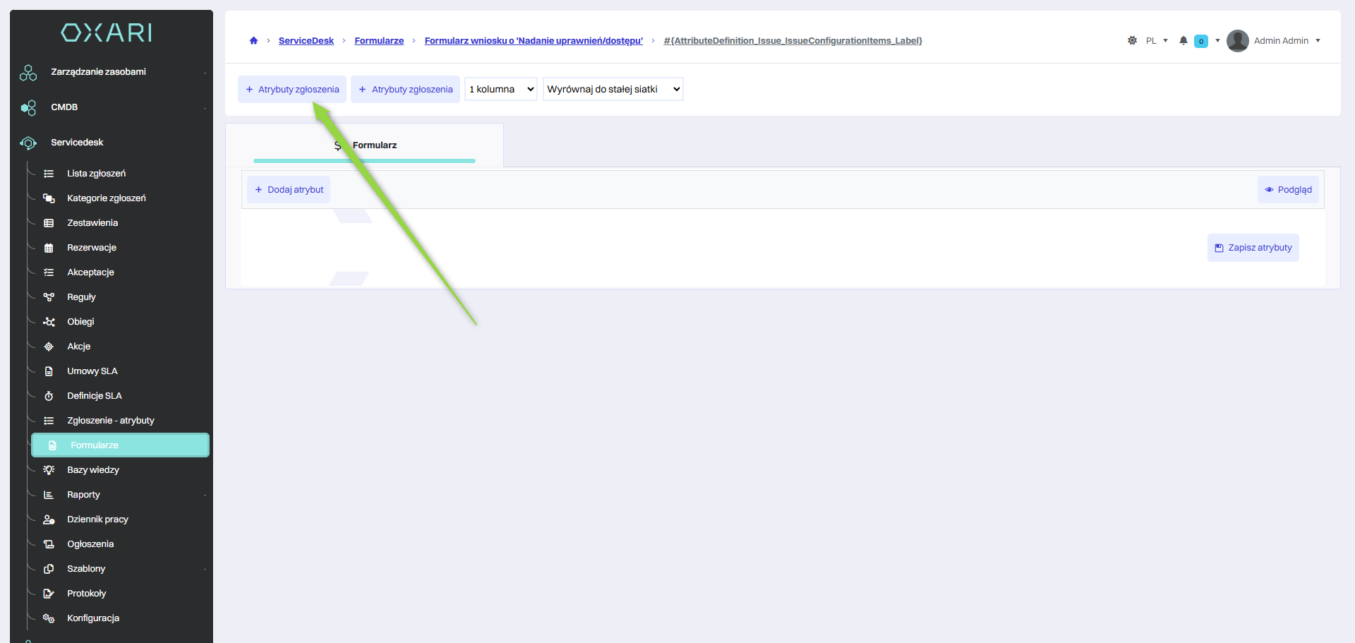Click the Bazy wiedzy lightbulb icon
This screenshot has width=1355, height=643.
(49, 470)
